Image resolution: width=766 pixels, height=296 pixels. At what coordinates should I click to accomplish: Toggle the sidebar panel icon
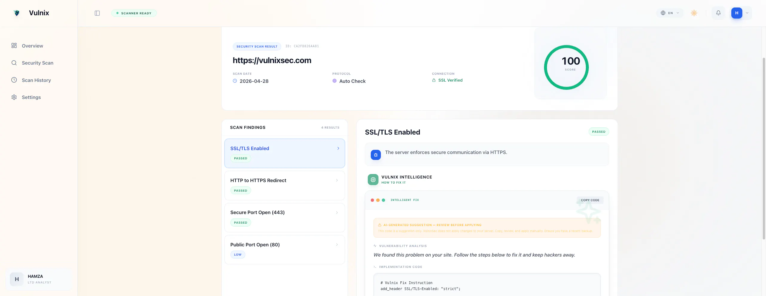97,13
